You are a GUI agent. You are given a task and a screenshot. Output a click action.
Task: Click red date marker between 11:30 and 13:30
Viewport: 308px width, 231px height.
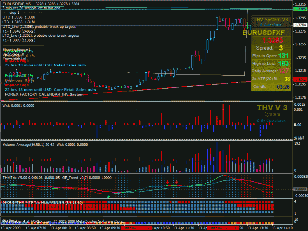click(223, 228)
